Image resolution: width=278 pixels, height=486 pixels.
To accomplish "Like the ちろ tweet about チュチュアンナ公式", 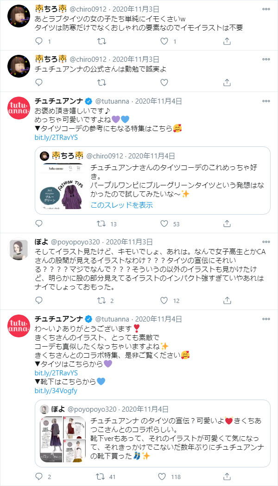I will (164, 82).
